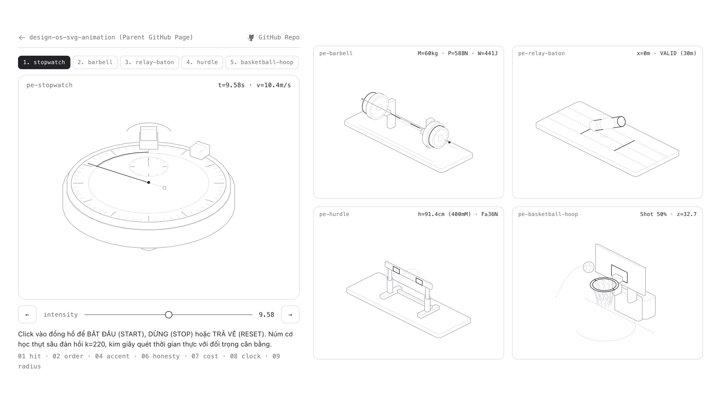The image size is (721, 405).
Task: Open the pe-barbell illustration card
Action: (x=409, y=122)
